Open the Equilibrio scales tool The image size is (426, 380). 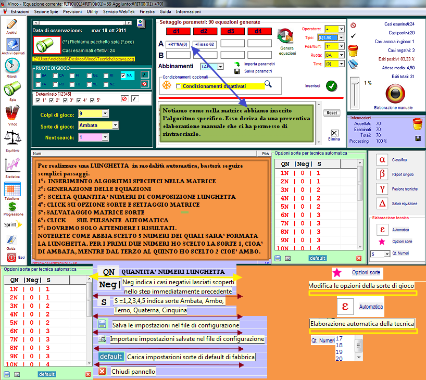click(x=12, y=138)
